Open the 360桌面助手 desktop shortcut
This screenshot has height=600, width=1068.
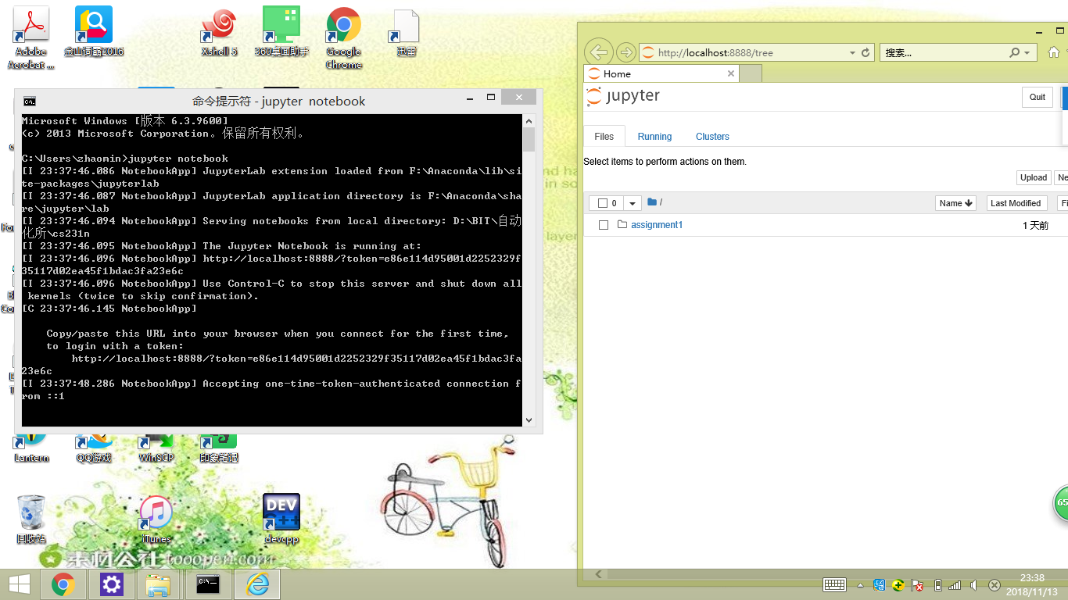pyautogui.click(x=281, y=32)
